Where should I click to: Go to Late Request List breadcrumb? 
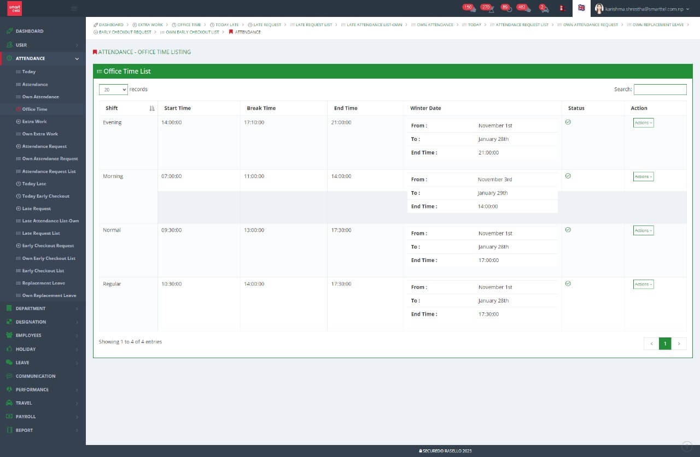click(313, 25)
